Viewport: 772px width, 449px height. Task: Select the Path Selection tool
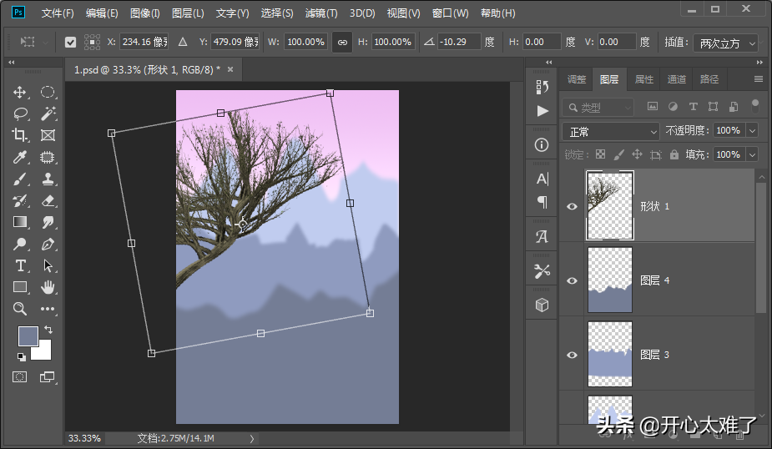[x=48, y=265]
